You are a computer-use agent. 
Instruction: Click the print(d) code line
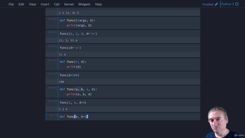pos(74,67)
